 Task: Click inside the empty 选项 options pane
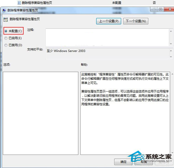tap(41, 113)
